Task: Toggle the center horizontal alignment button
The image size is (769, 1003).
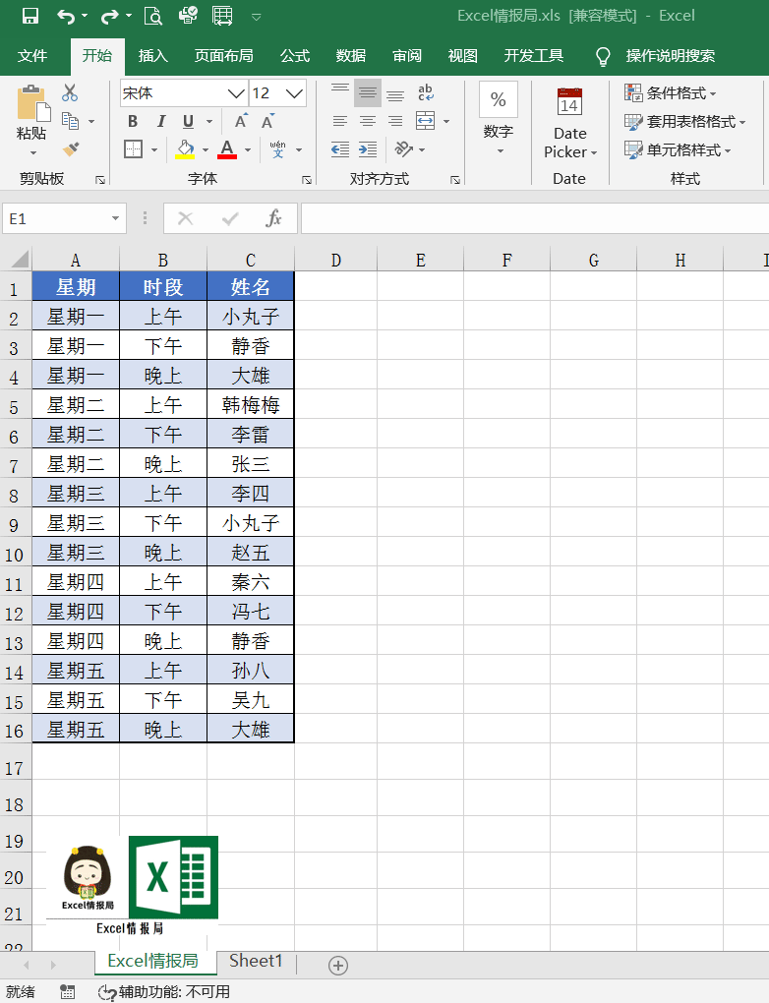Action: coord(367,122)
